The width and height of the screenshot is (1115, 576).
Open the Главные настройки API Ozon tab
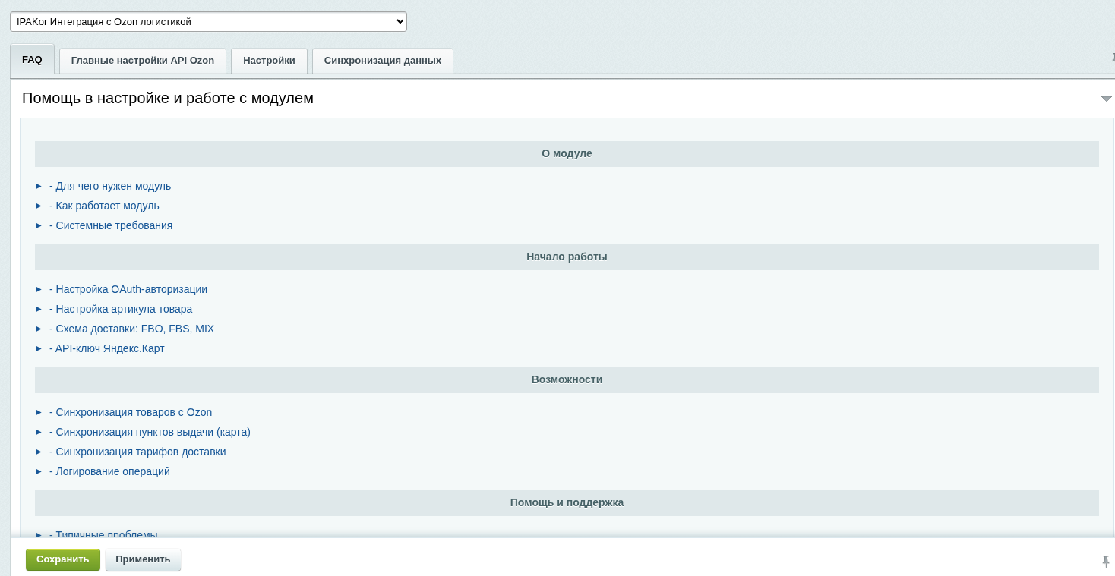click(x=143, y=61)
